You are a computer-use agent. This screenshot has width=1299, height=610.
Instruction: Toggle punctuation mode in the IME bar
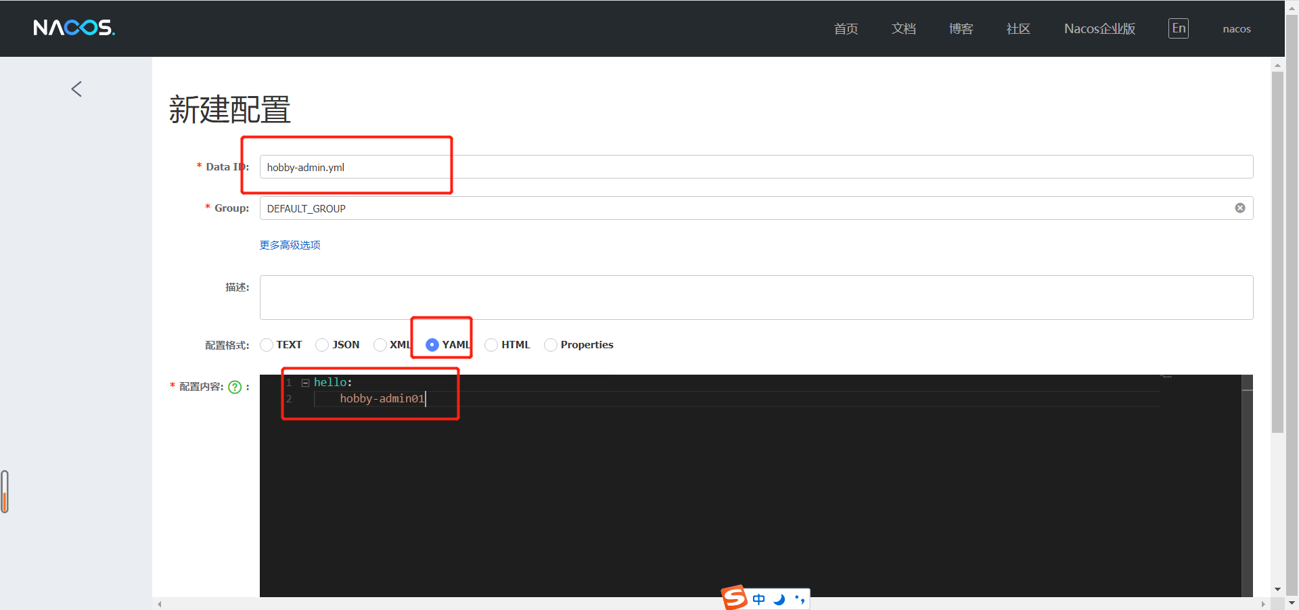800,599
